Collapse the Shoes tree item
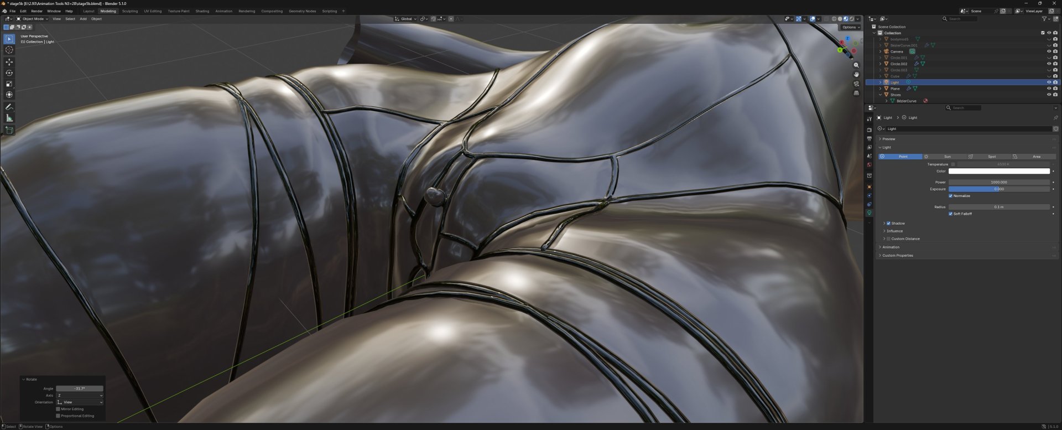Viewport: 1062px width, 430px height. tap(881, 95)
